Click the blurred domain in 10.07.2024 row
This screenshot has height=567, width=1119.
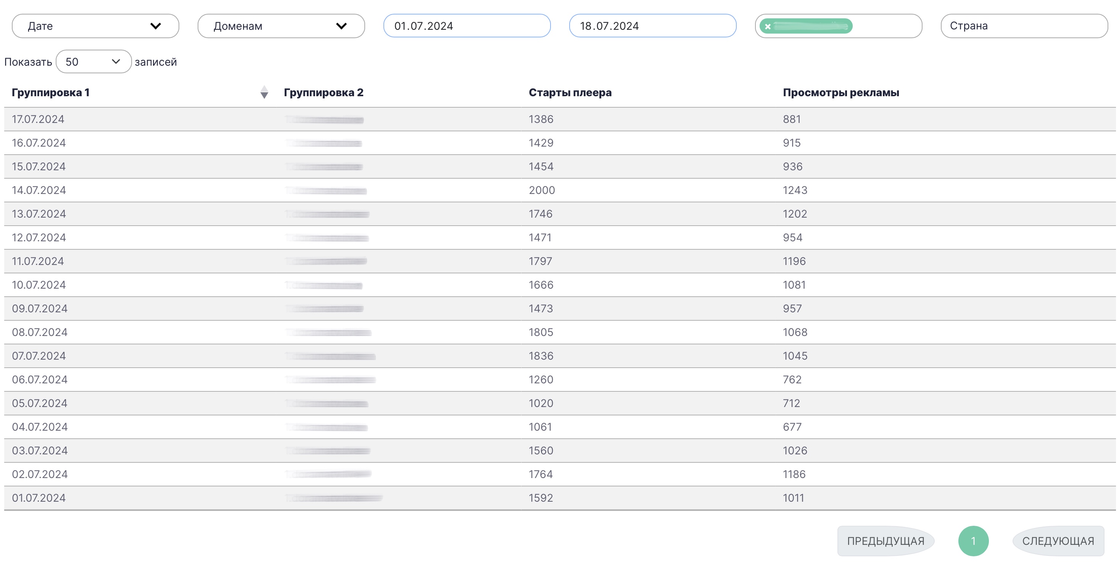coord(324,285)
